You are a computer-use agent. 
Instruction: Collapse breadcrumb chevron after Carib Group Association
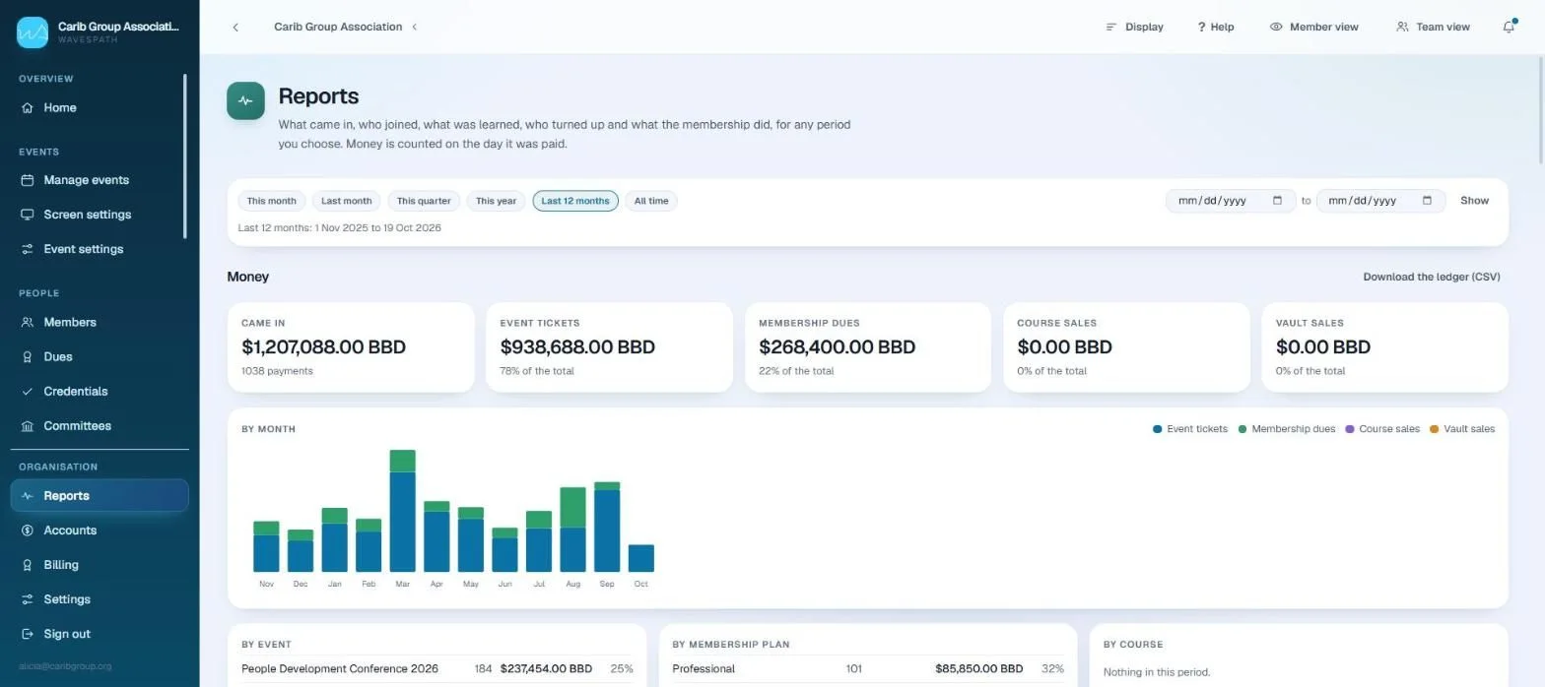point(414,27)
